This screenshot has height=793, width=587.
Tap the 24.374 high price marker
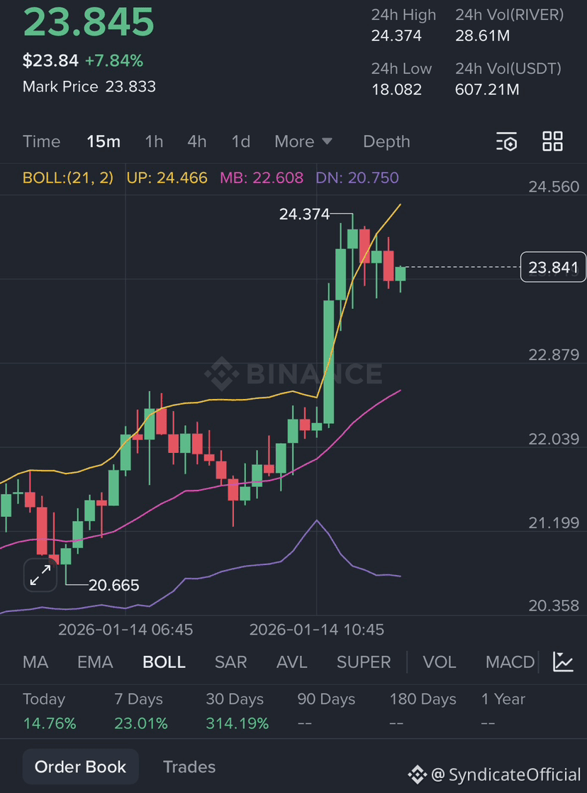(x=304, y=214)
